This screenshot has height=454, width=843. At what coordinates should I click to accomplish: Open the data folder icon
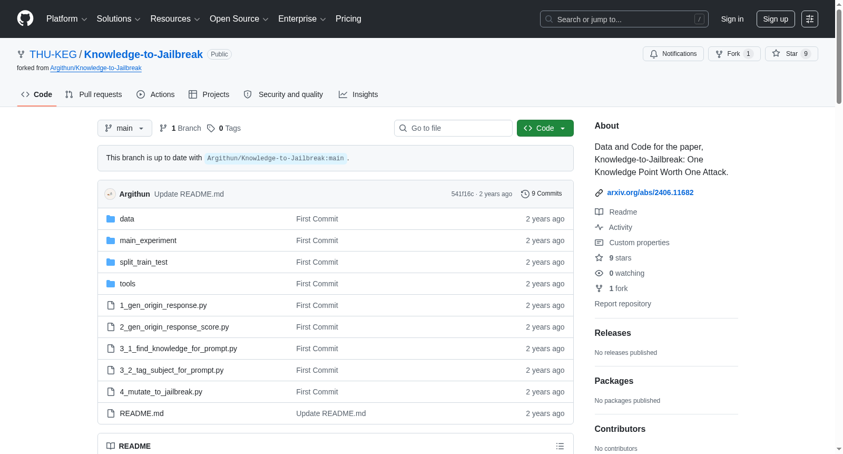[111, 219]
